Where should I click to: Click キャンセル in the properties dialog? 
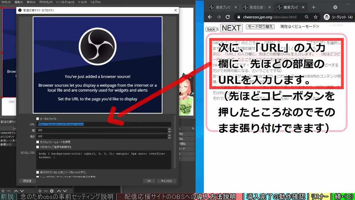point(166,181)
